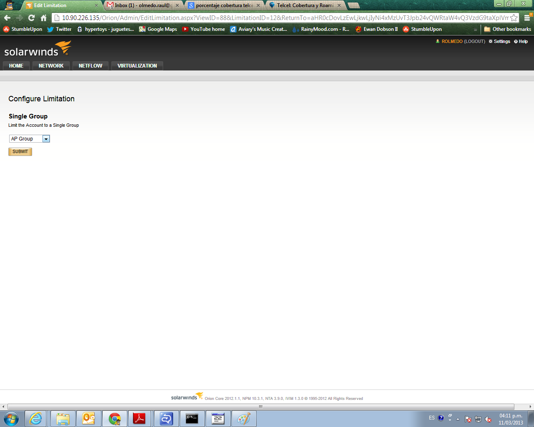Close the Edit Limitation browser tab

[x=96, y=5]
